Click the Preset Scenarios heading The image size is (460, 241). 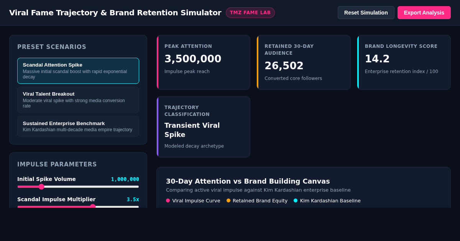(x=52, y=47)
